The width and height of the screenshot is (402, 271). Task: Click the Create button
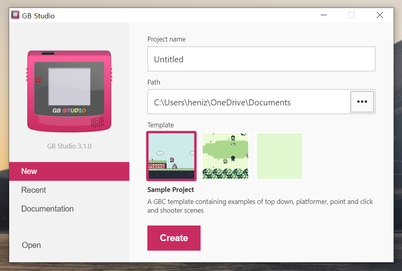click(174, 238)
